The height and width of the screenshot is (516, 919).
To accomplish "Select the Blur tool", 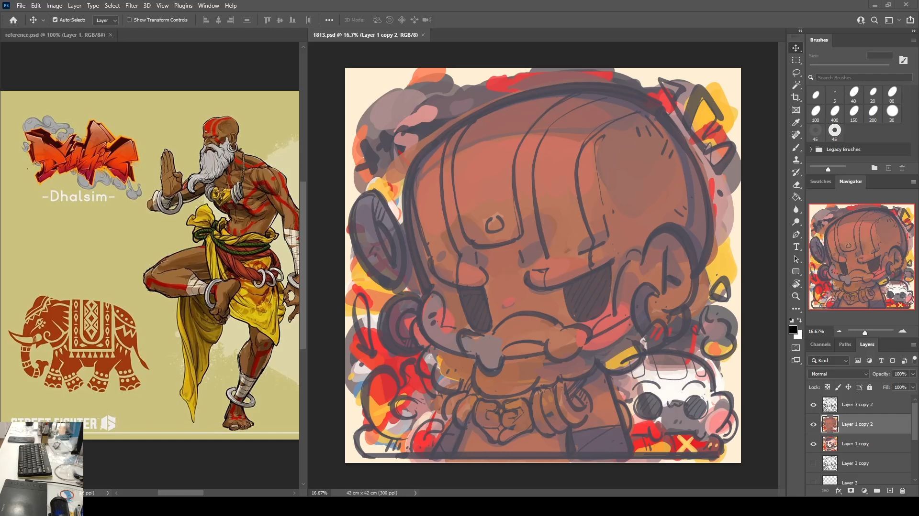I will [796, 209].
